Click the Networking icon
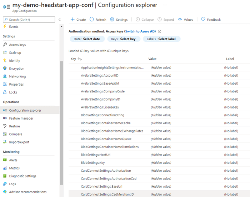The height and width of the screenshot is (197, 250). point(5,76)
